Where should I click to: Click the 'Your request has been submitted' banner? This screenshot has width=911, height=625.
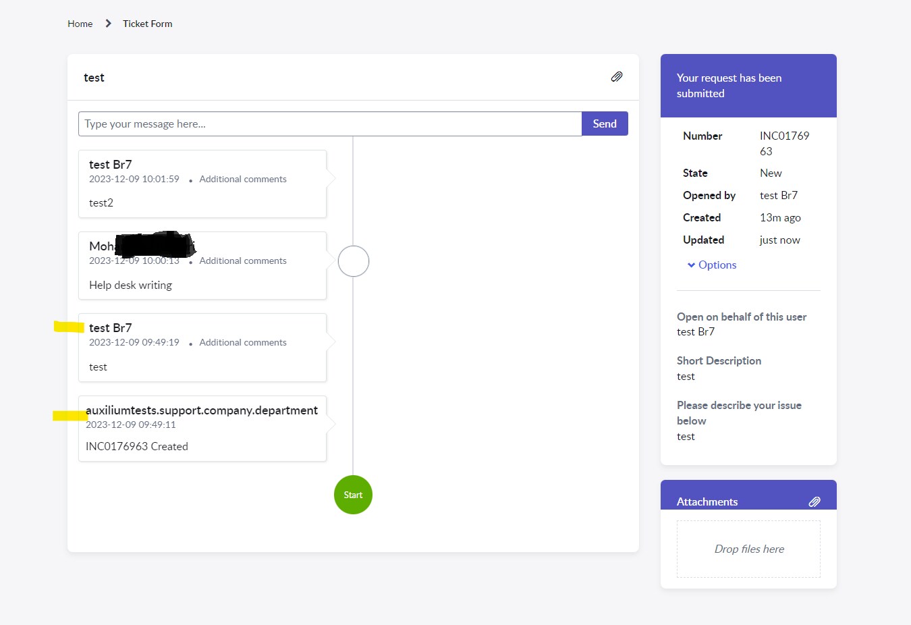(729, 85)
